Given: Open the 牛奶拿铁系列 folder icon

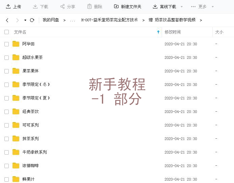Looking at the screenshot, I should 16,152.
